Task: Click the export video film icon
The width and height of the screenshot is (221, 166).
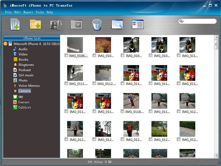Action: coord(56,24)
